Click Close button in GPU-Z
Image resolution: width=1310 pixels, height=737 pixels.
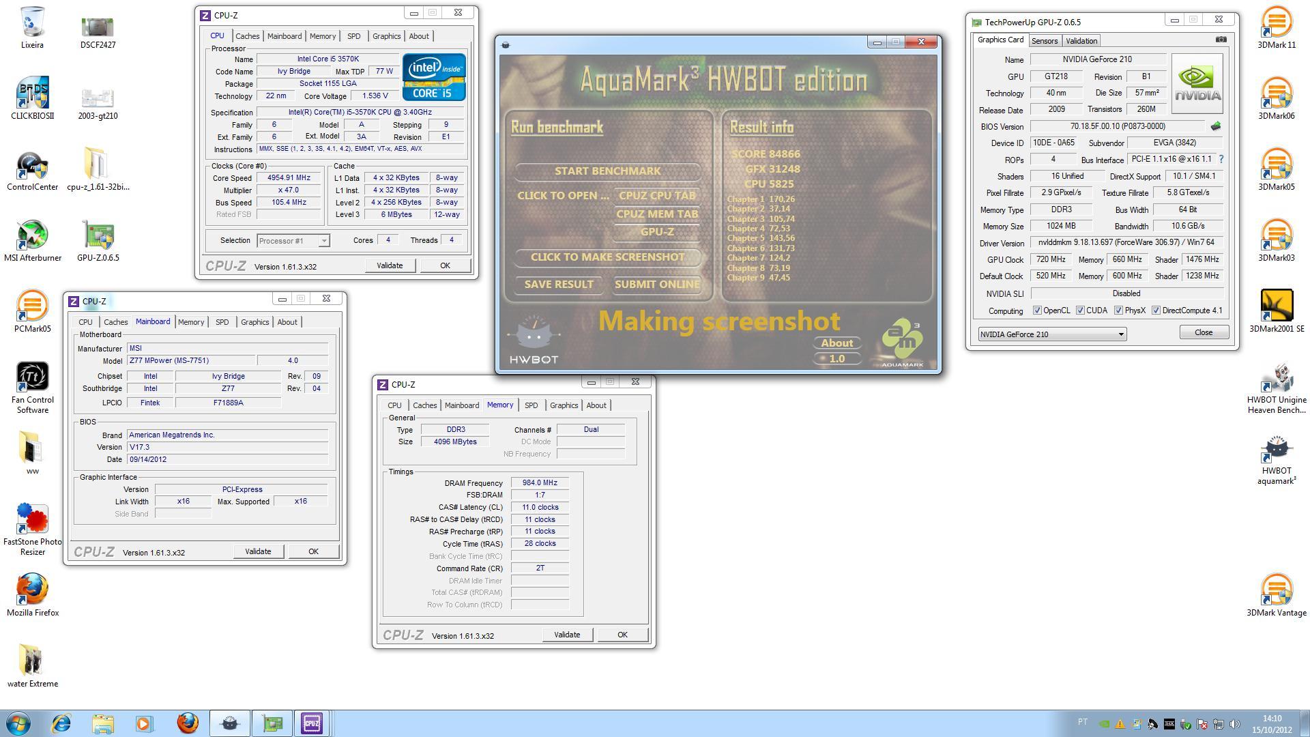tap(1204, 332)
